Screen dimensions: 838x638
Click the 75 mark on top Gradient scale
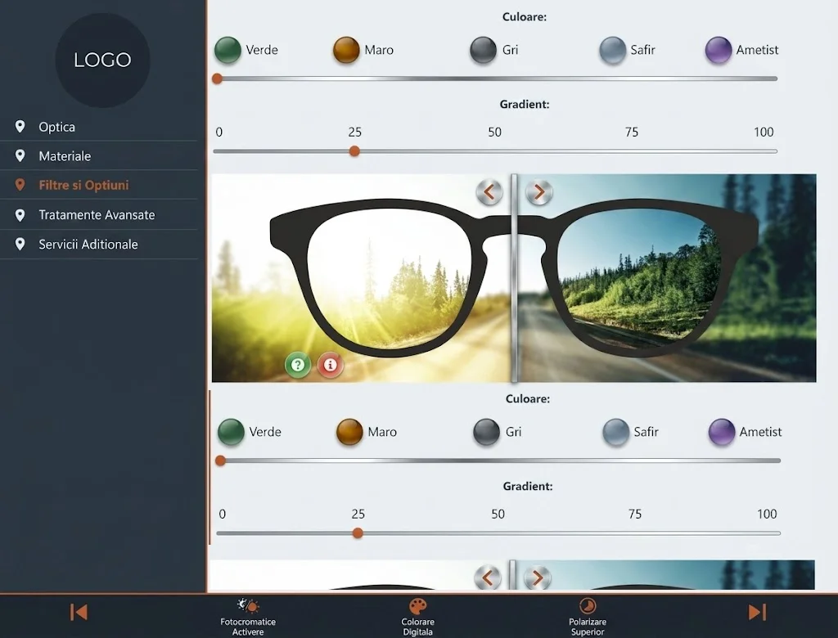632,132
